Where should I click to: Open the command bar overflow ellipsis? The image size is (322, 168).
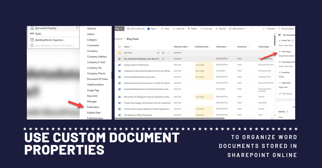252,29
